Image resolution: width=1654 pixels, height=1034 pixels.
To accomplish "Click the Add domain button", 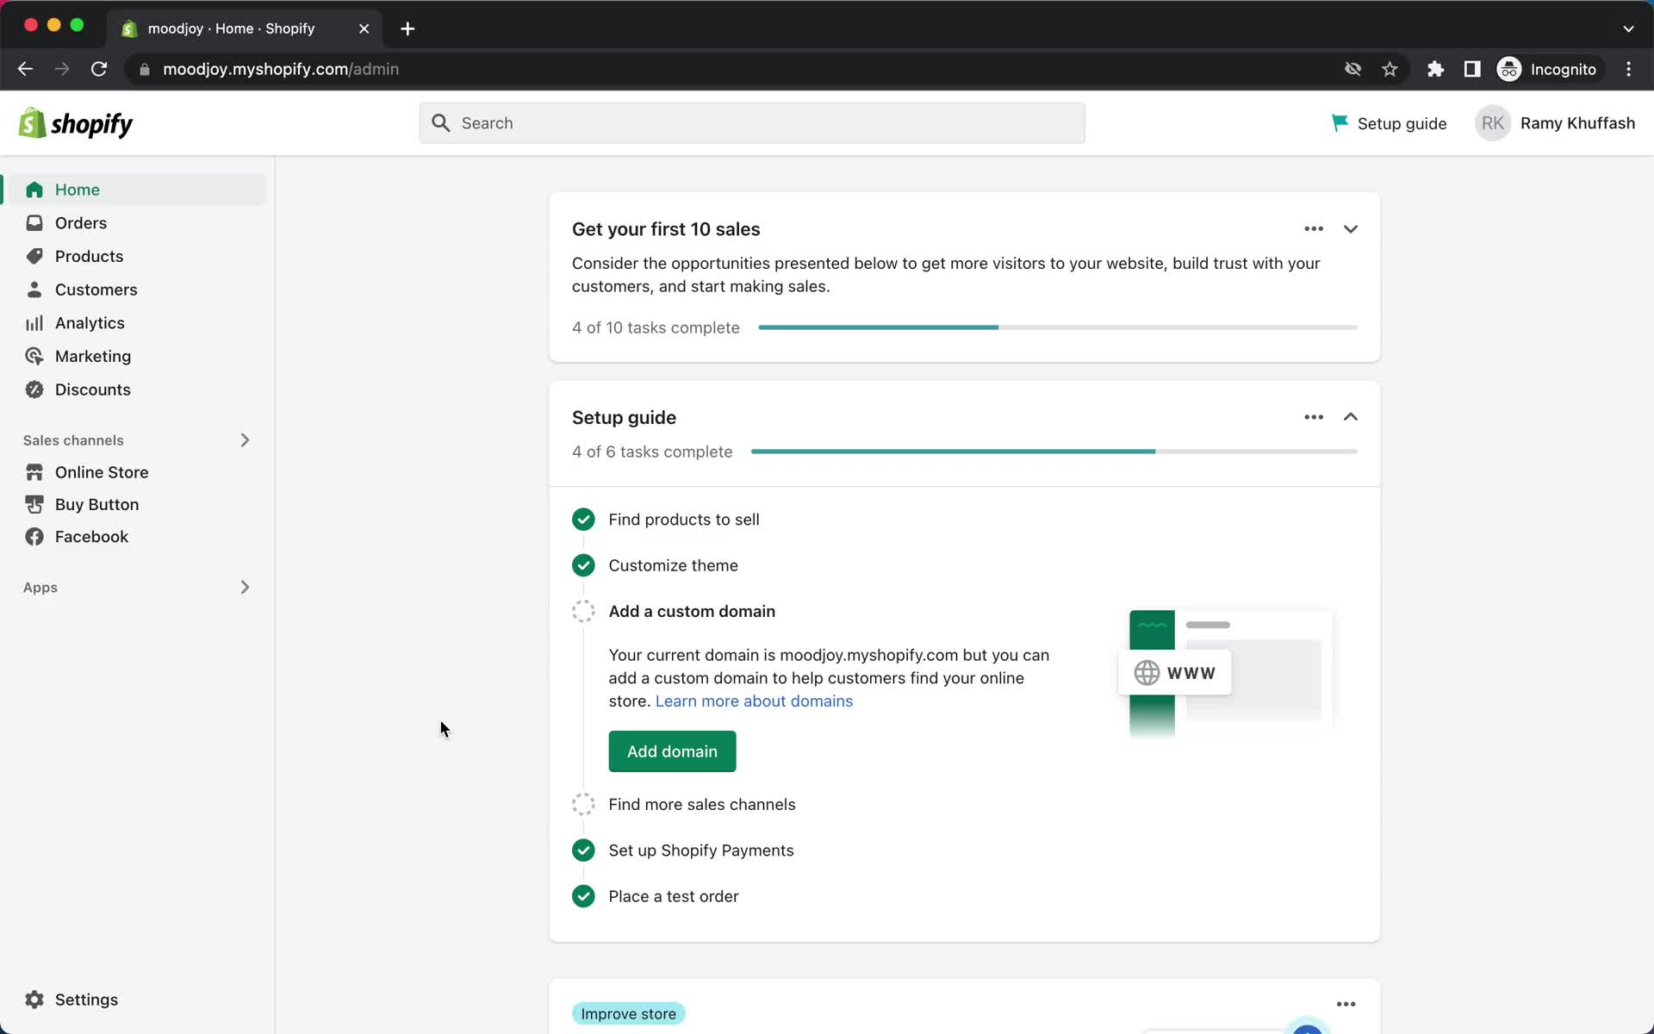I will [672, 751].
